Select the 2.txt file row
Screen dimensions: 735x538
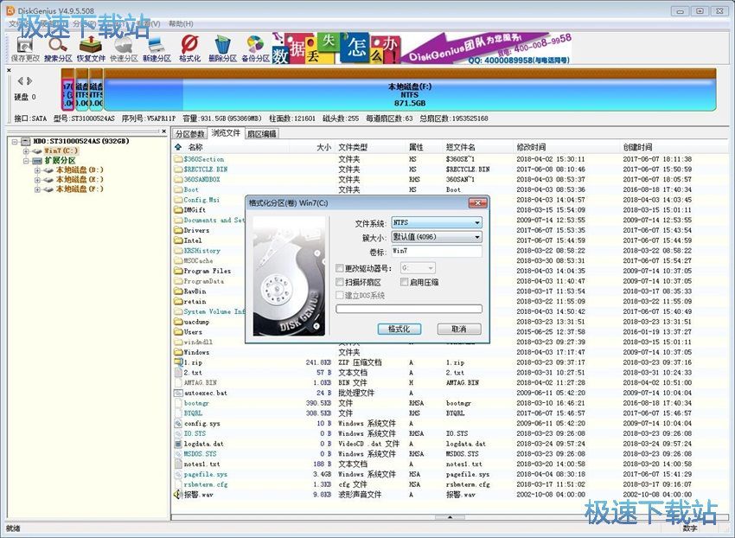(x=450, y=373)
